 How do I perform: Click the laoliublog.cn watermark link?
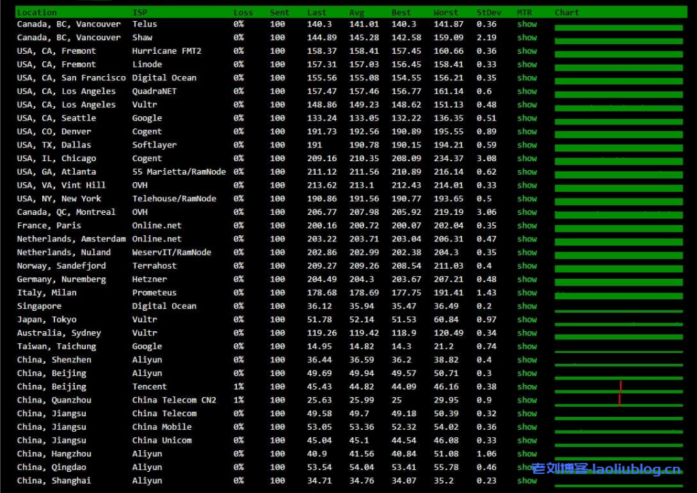click(x=606, y=469)
